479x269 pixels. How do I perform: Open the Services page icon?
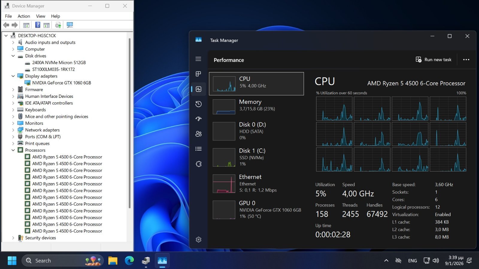[x=198, y=164]
